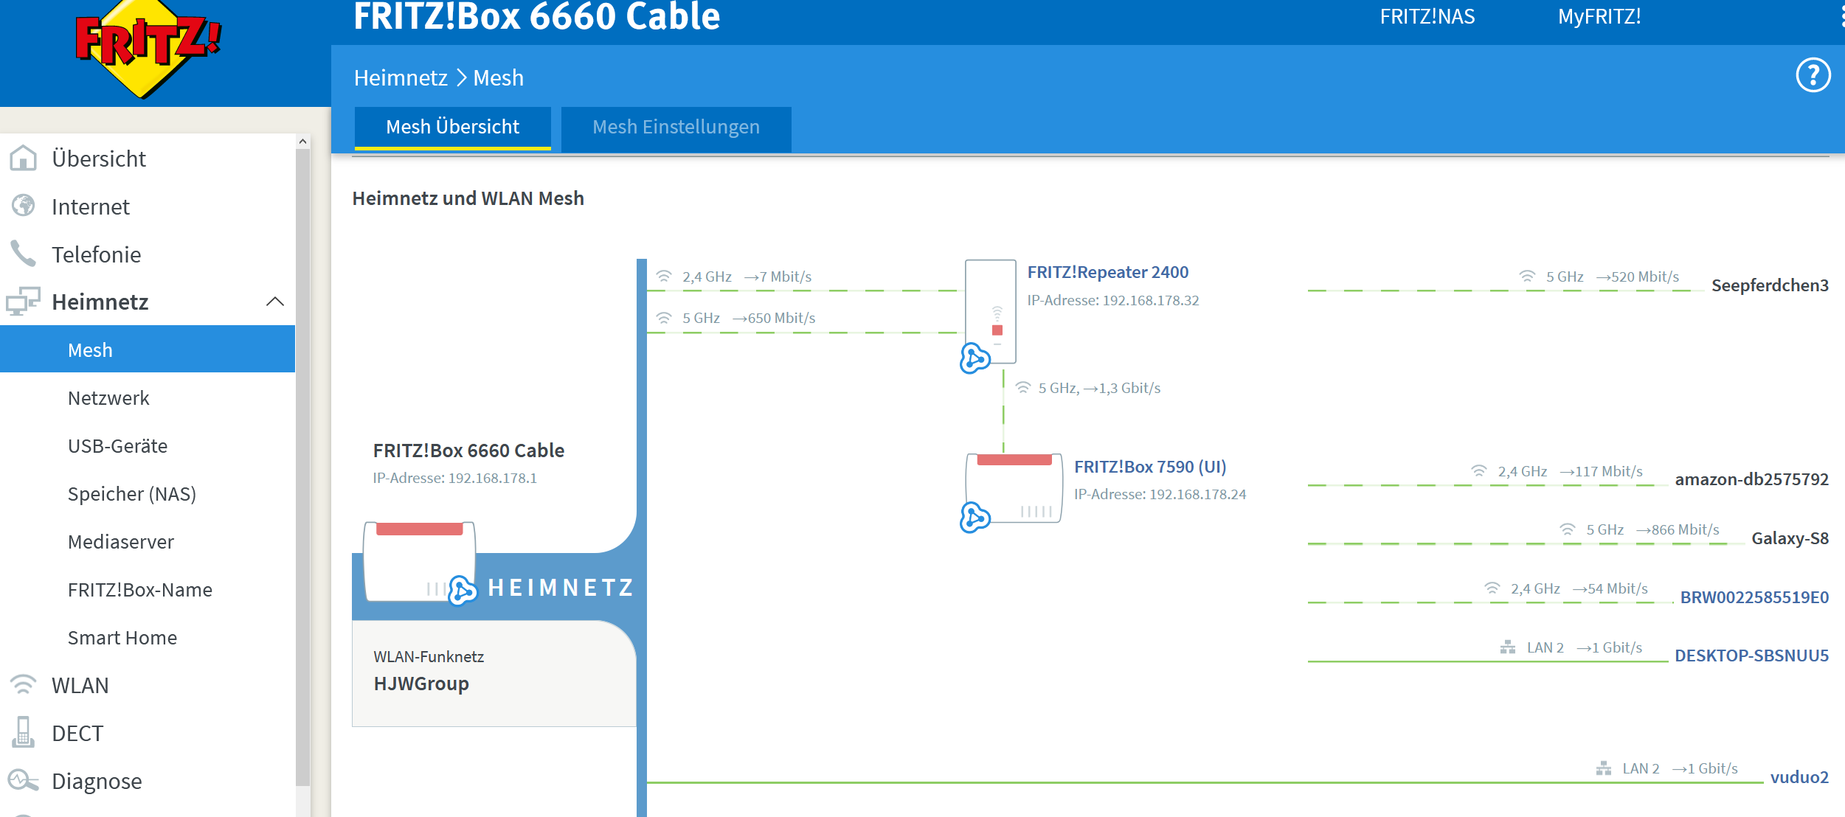Open the DESKTOP-SBSNUU5 device link
The image size is (1845, 817).
[x=1751, y=656]
